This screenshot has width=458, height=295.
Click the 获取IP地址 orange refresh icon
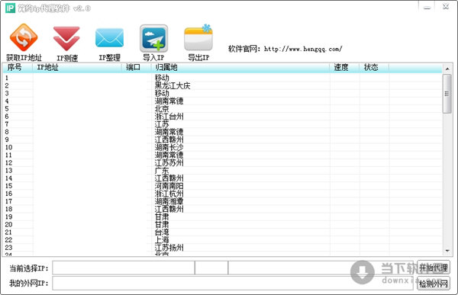tap(24, 38)
